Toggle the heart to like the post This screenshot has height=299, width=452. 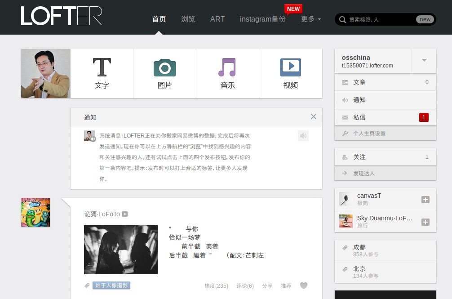(x=304, y=286)
